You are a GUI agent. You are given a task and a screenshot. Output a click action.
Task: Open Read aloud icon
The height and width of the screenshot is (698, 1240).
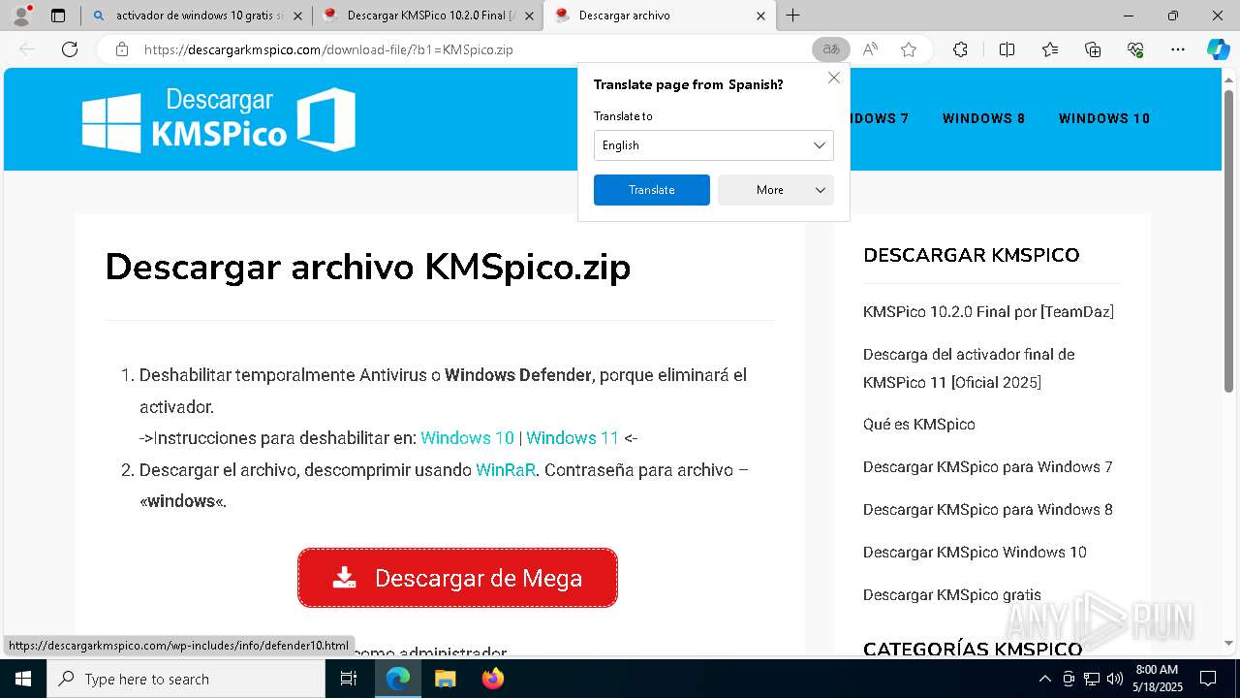pyautogui.click(x=870, y=49)
